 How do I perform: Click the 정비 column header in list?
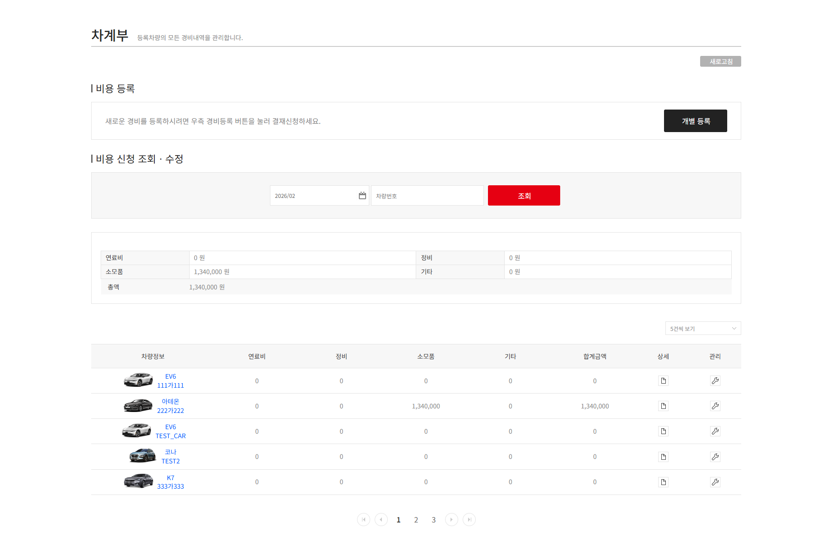coord(341,357)
